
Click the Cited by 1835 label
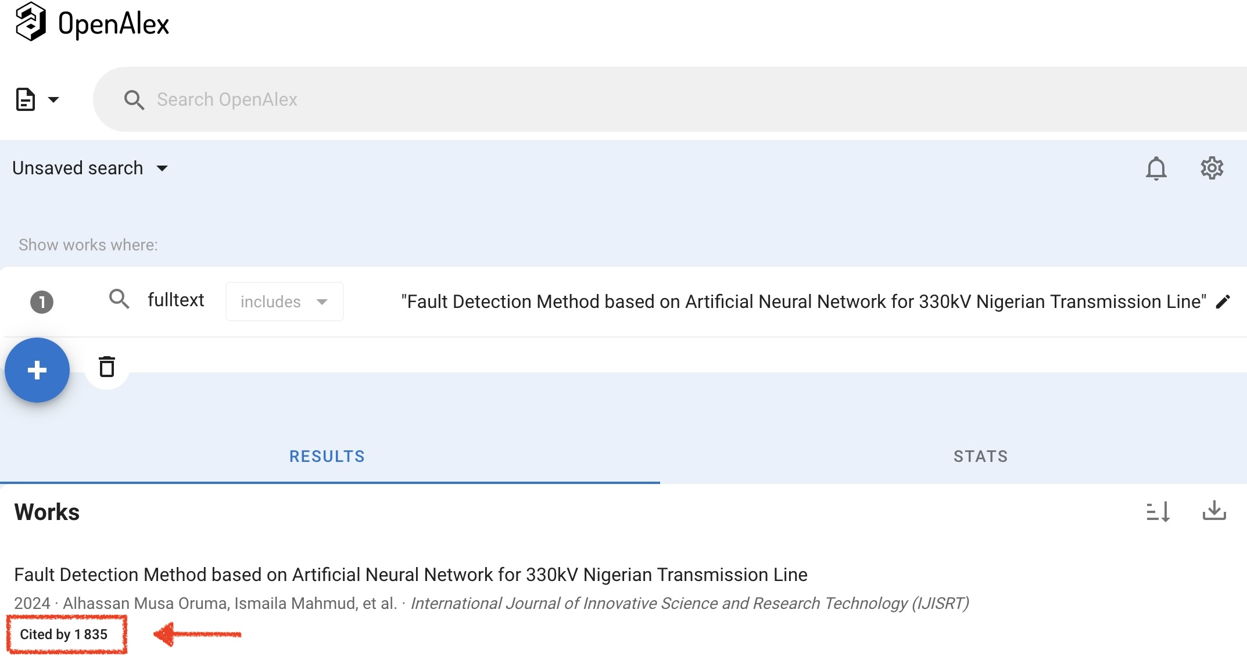(x=64, y=634)
